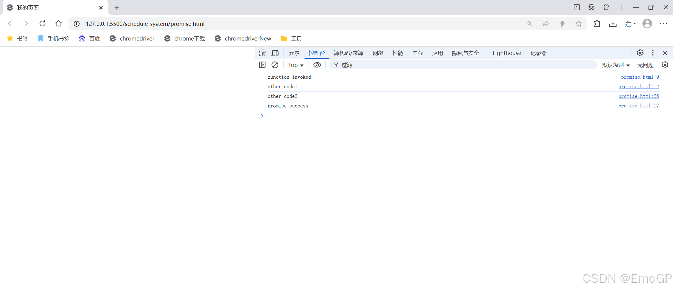Bookmark this page with the star icon
673x289 pixels.
pos(579,24)
